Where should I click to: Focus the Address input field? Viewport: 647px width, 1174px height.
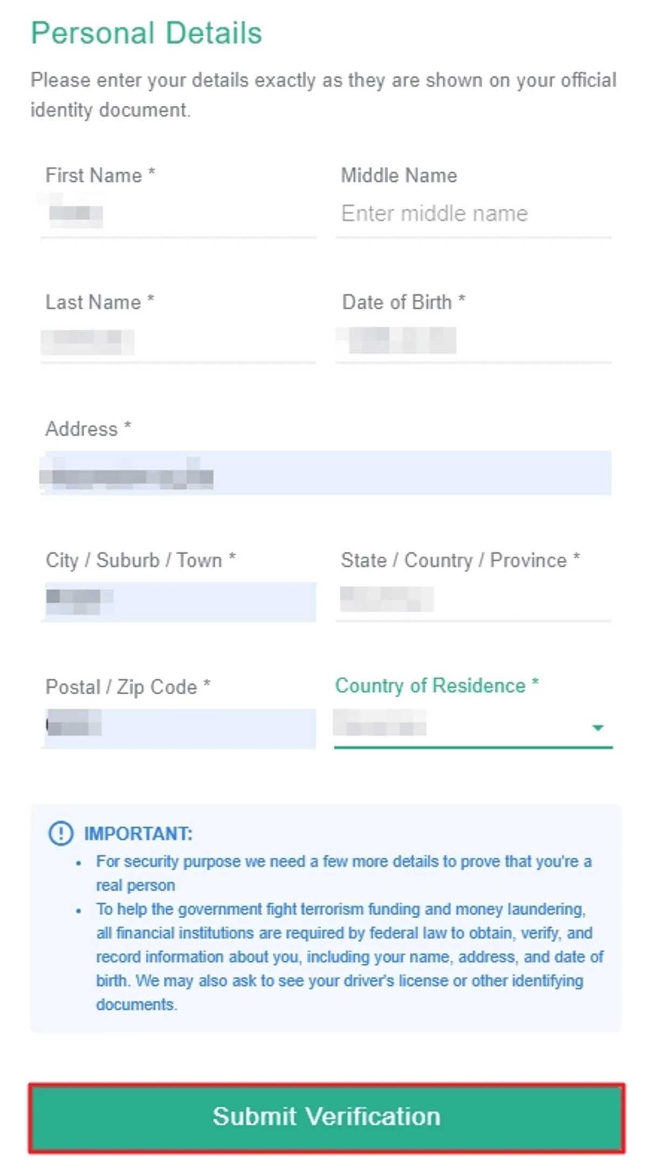pos(327,473)
